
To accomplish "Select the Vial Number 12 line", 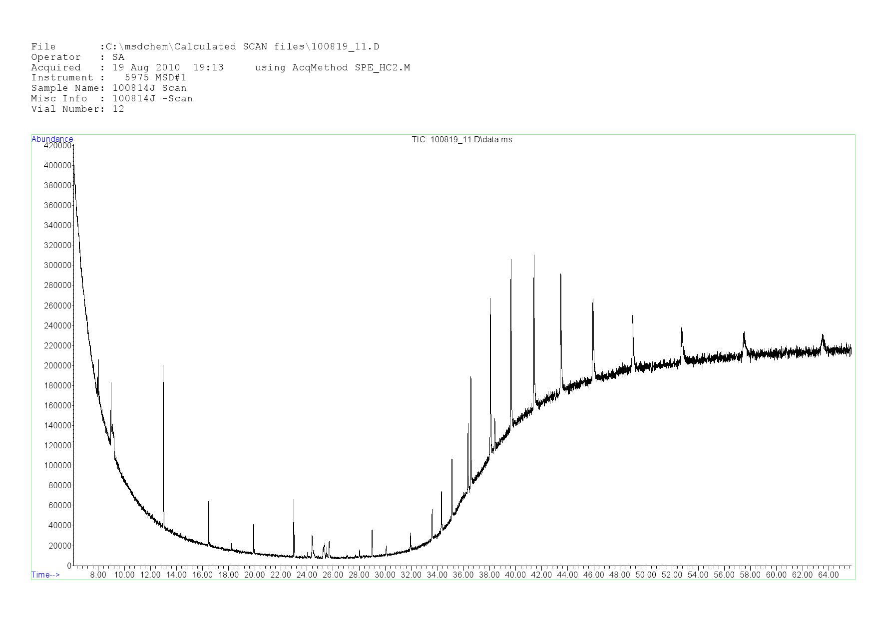I will pos(77,109).
